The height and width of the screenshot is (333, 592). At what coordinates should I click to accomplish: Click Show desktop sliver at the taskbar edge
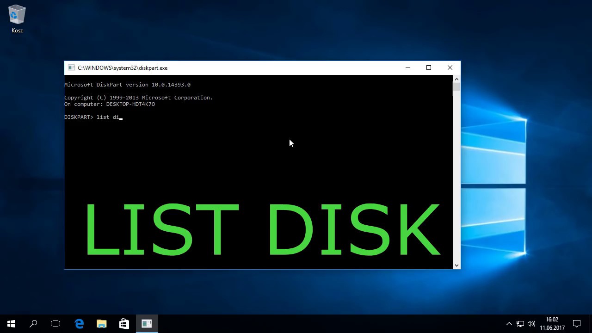(x=591, y=324)
